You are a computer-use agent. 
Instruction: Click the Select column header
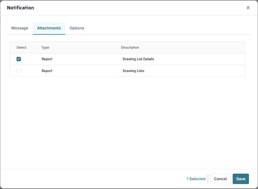pyautogui.click(x=21, y=48)
